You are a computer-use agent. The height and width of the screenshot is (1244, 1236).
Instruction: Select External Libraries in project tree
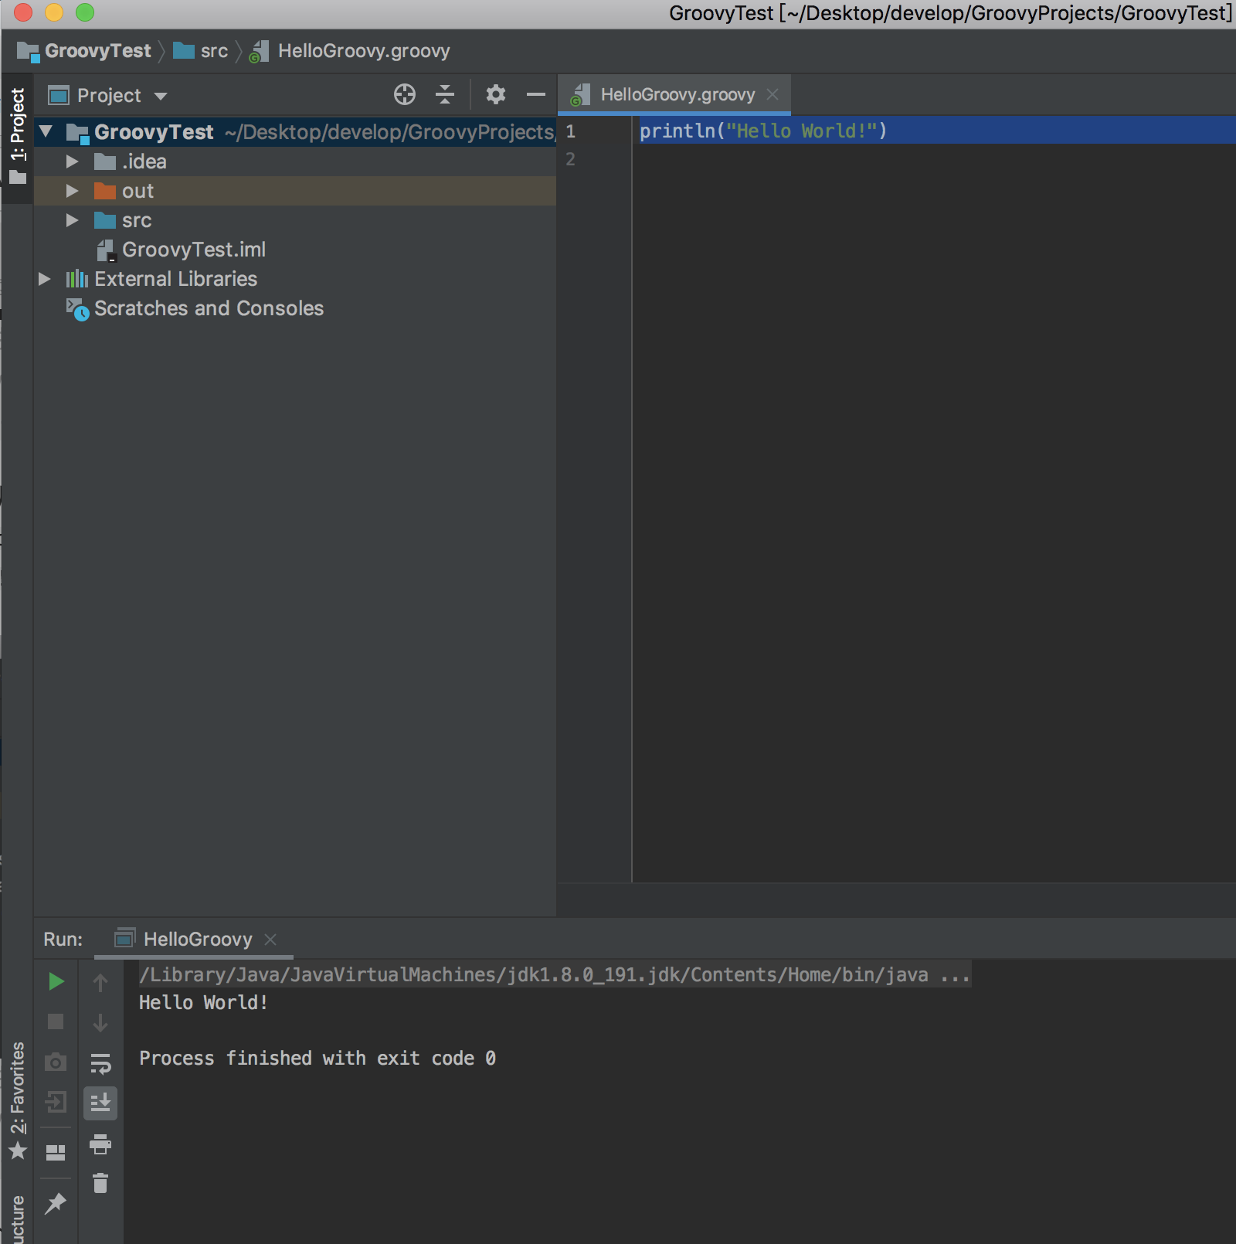(x=176, y=279)
